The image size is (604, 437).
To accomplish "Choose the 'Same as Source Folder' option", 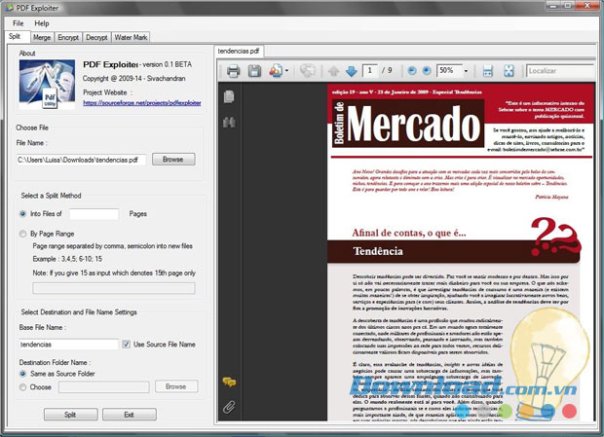I will click(x=23, y=374).
